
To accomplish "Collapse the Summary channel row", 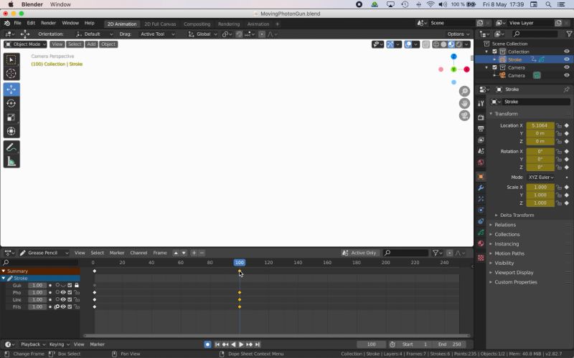I will tap(4, 271).
